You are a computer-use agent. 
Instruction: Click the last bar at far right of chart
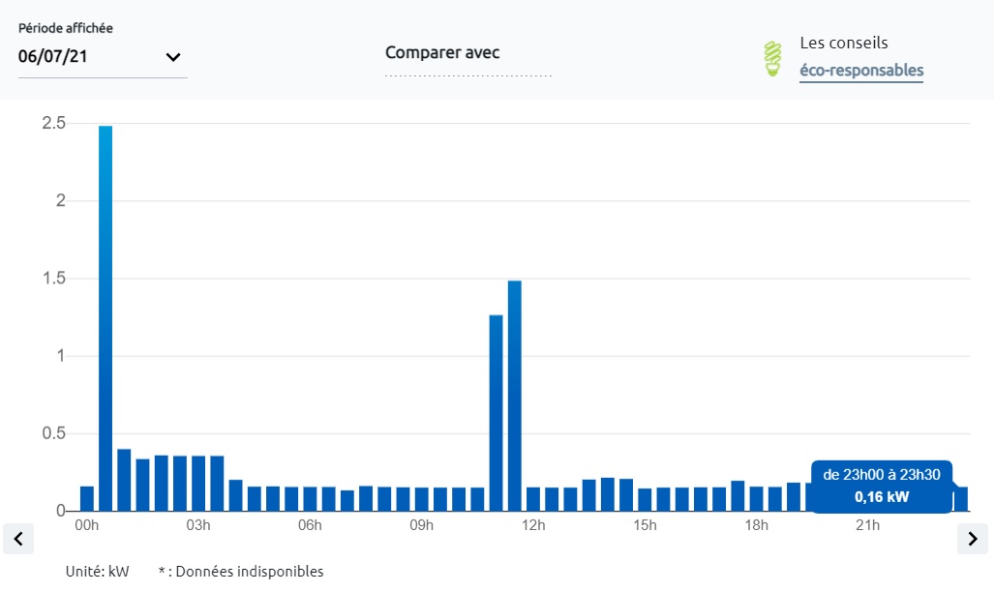click(x=961, y=498)
